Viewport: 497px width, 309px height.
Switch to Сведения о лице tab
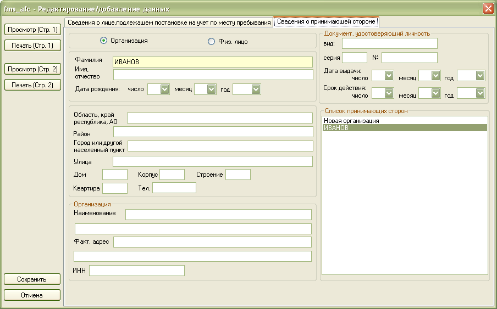tap(169, 23)
